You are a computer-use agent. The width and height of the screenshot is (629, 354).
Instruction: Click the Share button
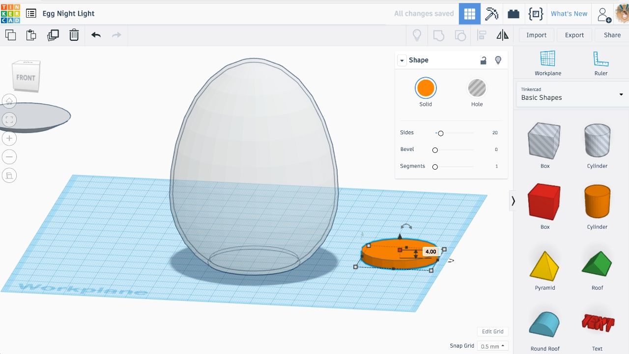pos(612,35)
